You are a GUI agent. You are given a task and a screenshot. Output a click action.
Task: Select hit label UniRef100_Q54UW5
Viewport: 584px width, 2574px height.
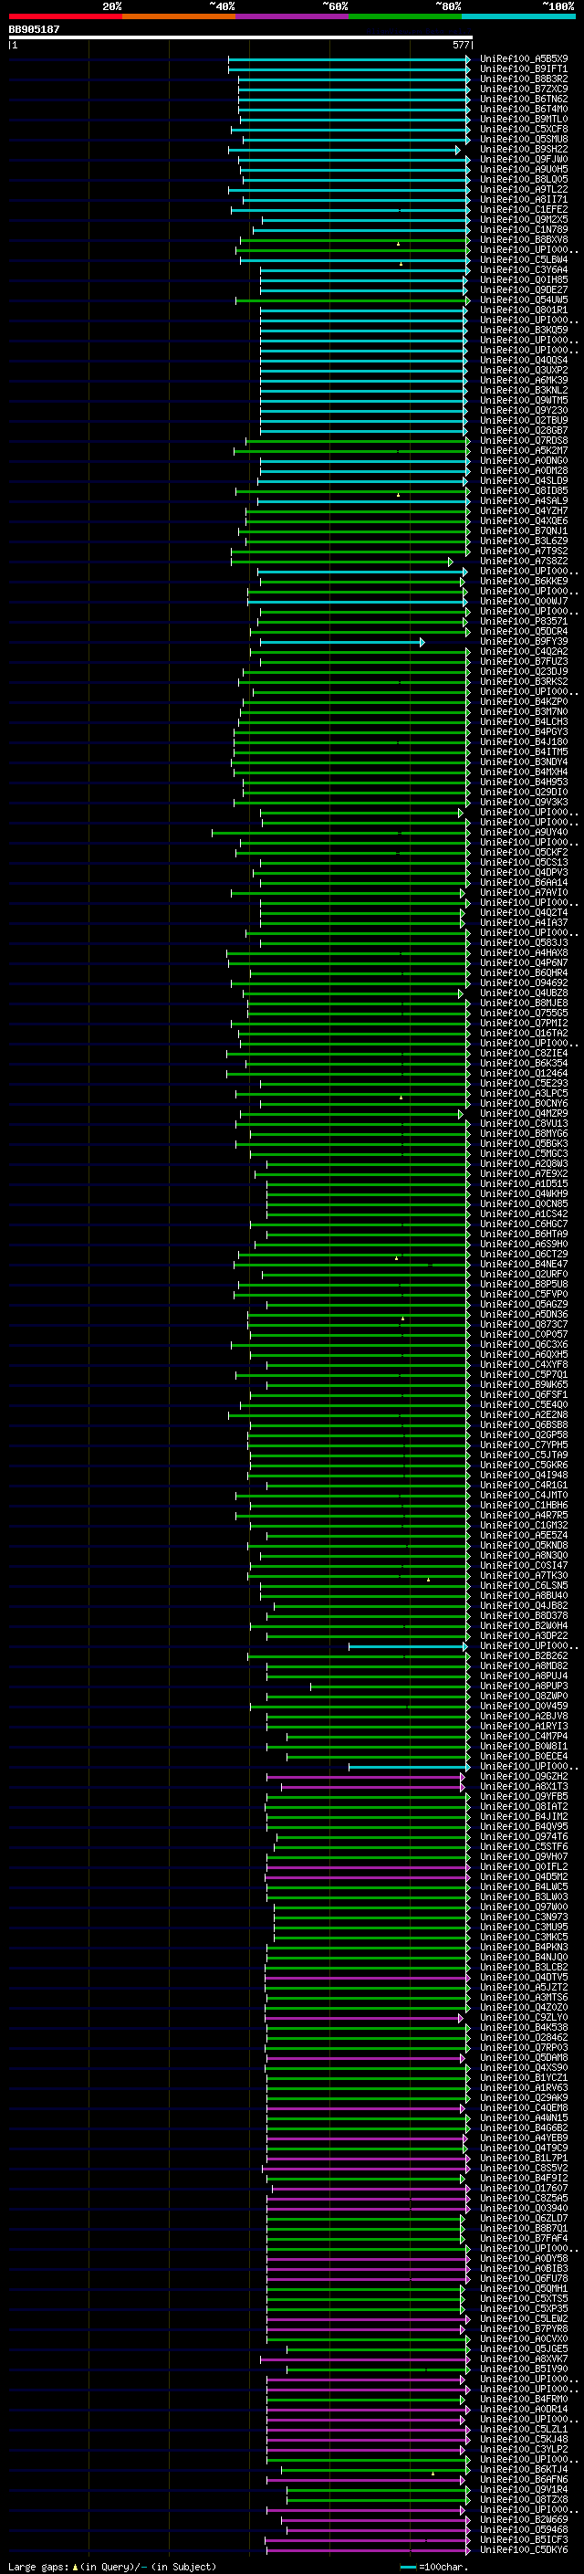[524, 299]
